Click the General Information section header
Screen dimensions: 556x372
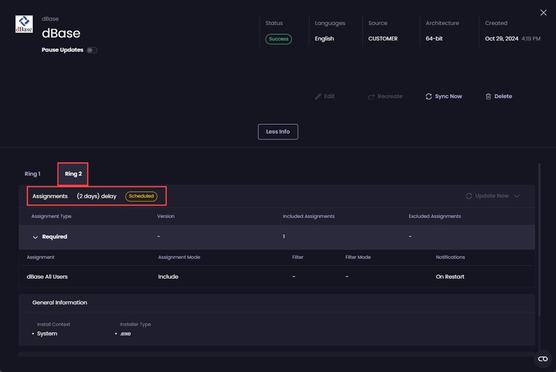pos(60,302)
